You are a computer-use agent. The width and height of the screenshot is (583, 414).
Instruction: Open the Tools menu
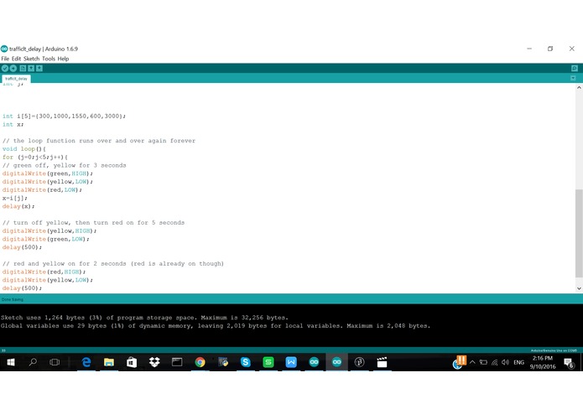point(49,59)
